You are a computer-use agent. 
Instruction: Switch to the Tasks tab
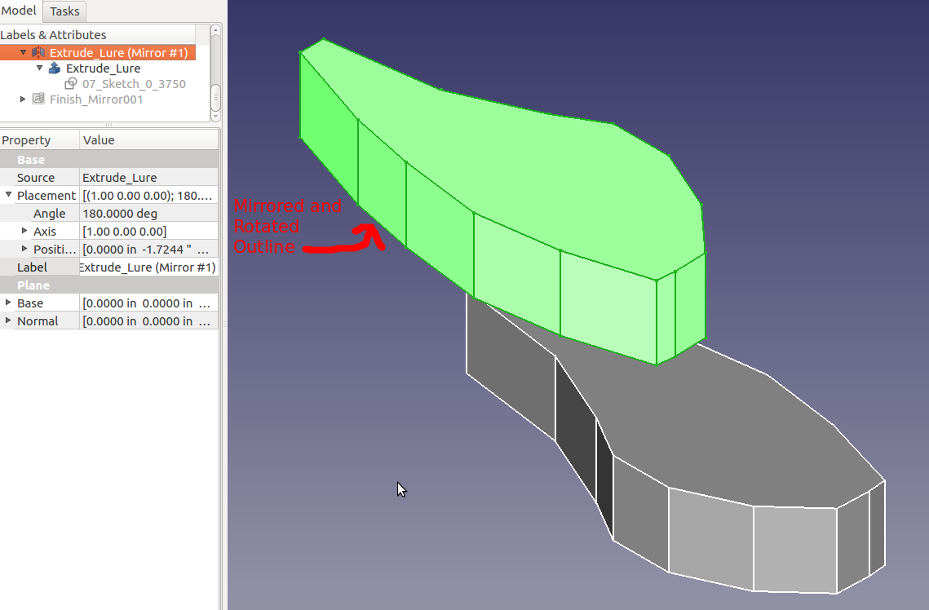point(64,11)
